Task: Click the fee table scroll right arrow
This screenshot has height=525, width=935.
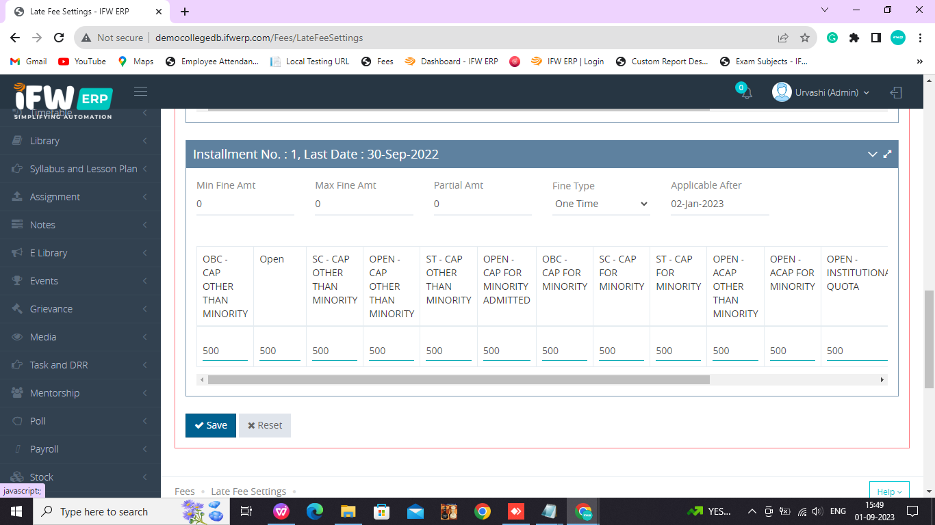Action: tap(882, 379)
